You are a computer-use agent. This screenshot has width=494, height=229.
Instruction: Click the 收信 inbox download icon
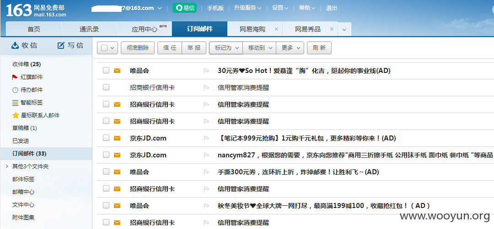15,46
